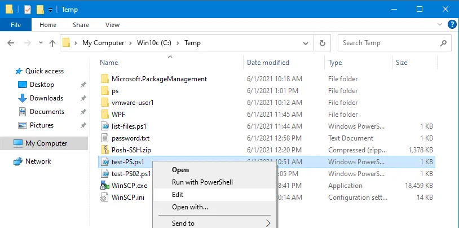Select Downloads in Quick access
This screenshot has width=459, height=228.
(46, 98)
